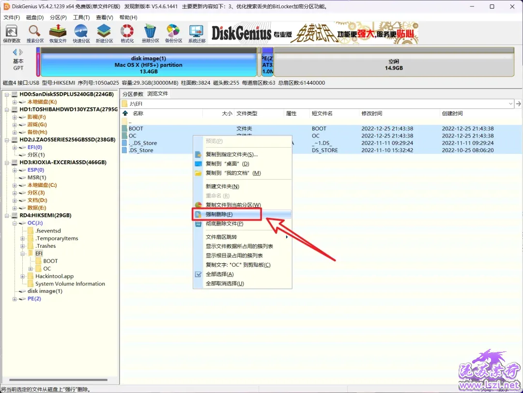Click the BOOT folder icon in file list
The image size is (523, 393).
tap(125, 129)
